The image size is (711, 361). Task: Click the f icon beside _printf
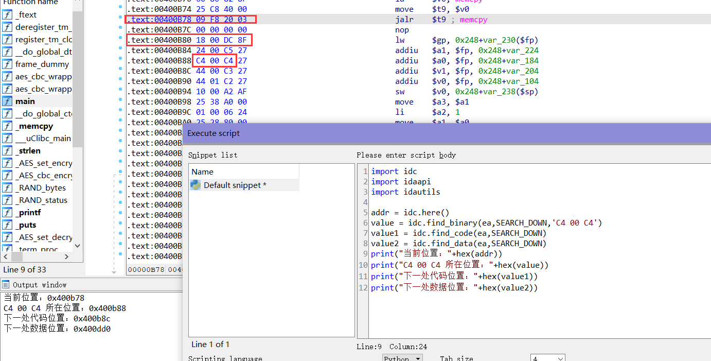click(x=7, y=212)
